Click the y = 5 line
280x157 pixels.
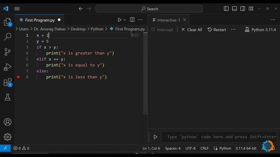(42, 41)
